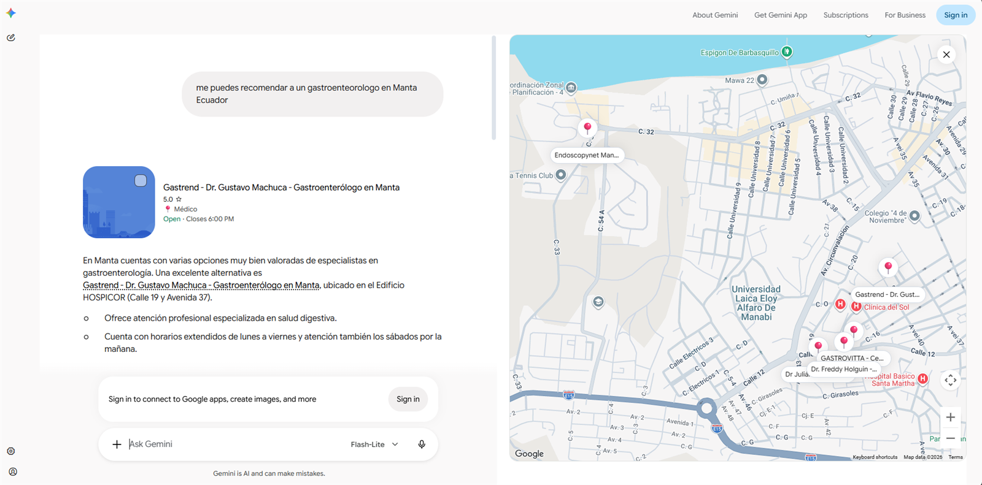Click the chat vertical scrollbar
The width and height of the screenshot is (982, 485).
coord(493,88)
